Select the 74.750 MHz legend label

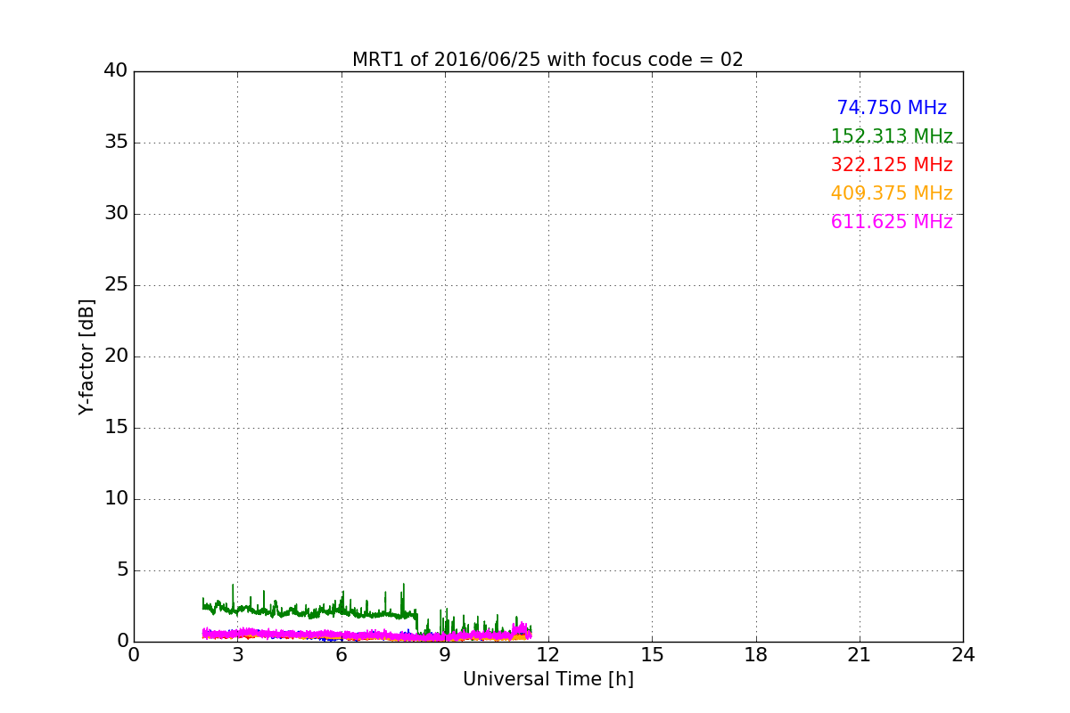coord(892,108)
